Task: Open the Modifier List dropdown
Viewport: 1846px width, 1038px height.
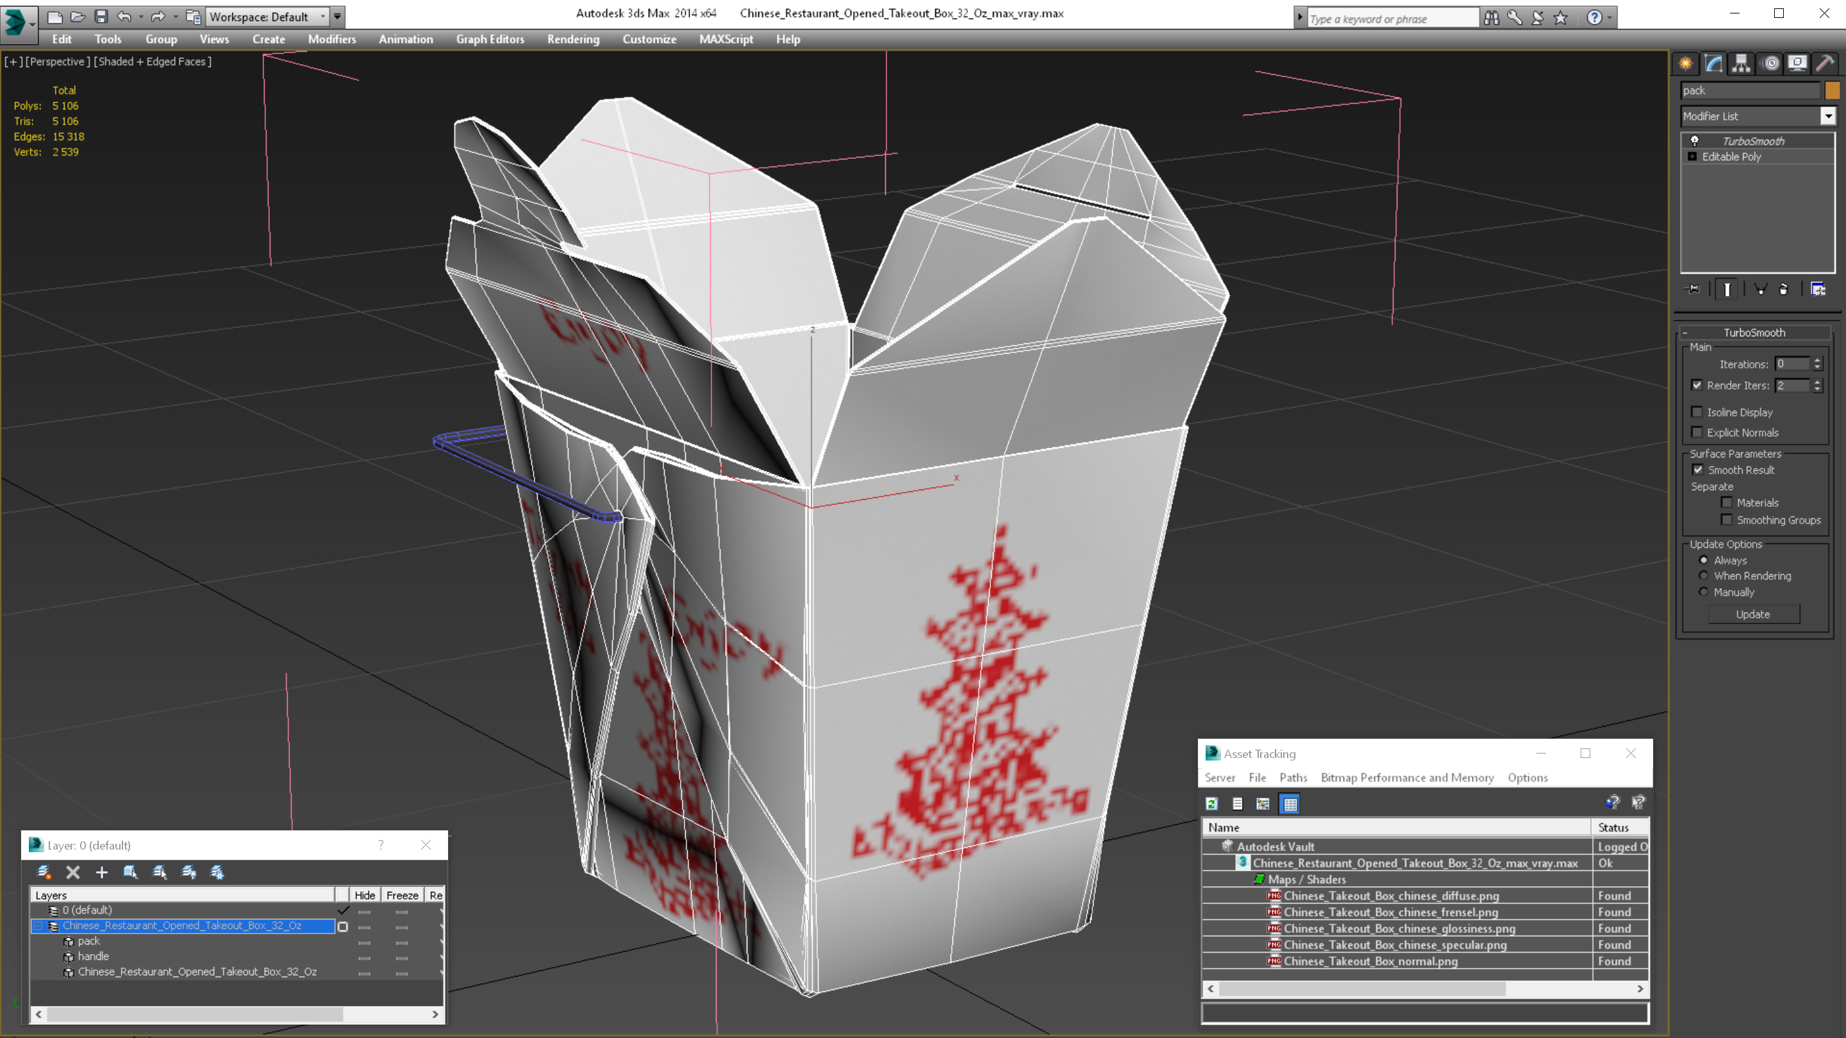Action: pos(1828,116)
